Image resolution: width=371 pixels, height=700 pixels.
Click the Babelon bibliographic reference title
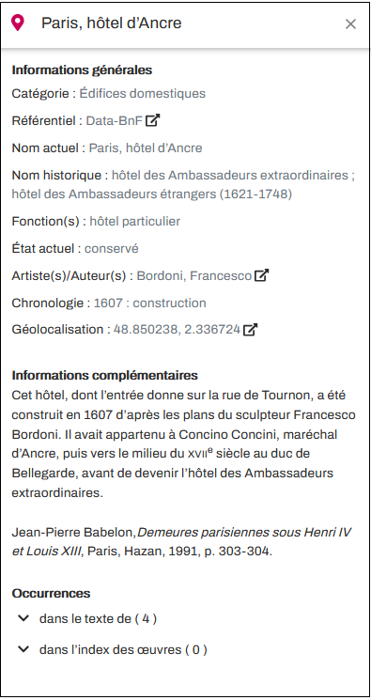[181, 541]
